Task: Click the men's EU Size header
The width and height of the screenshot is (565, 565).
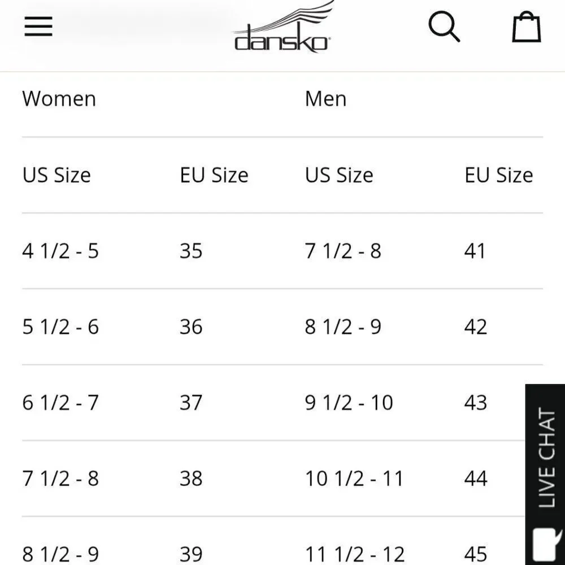Action: 499,176
